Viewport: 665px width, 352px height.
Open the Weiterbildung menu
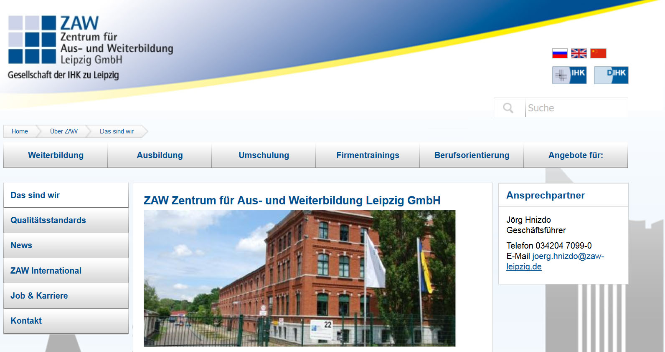point(56,155)
